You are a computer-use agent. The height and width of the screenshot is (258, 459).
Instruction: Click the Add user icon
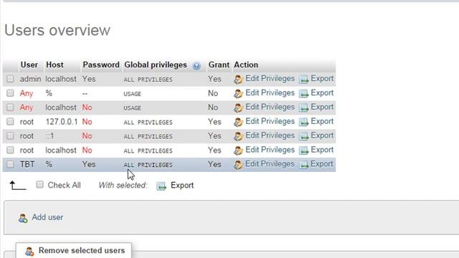[x=23, y=218]
